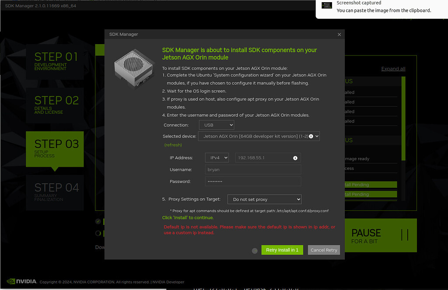
Task: Click the gray circle icon beside Retry Install button
Action: (255, 250)
